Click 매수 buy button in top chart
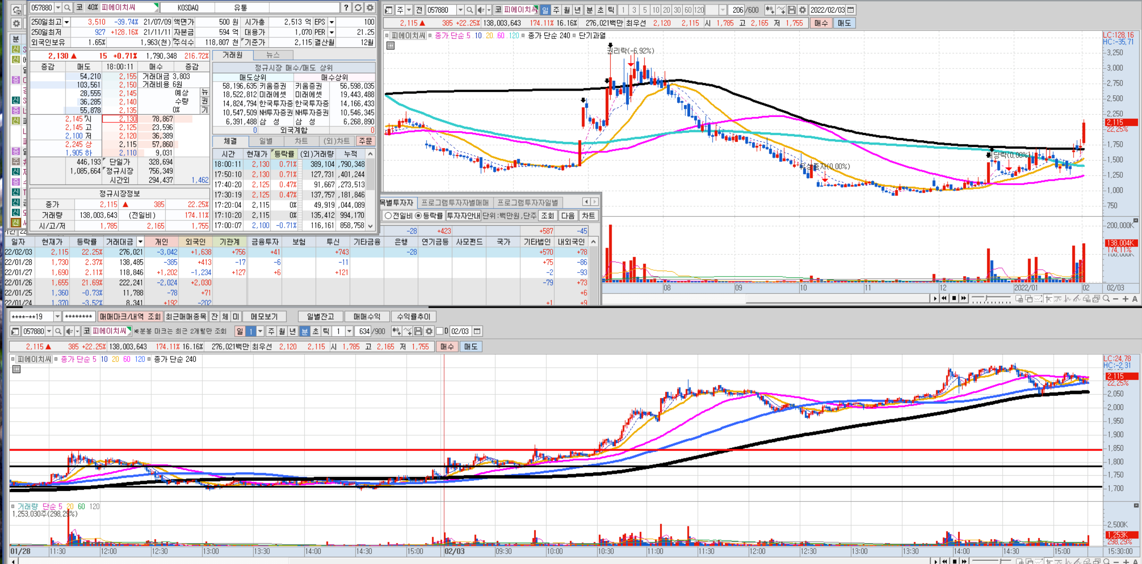Image resolution: width=1142 pixels, height=564 pixels. click(821, 23)
